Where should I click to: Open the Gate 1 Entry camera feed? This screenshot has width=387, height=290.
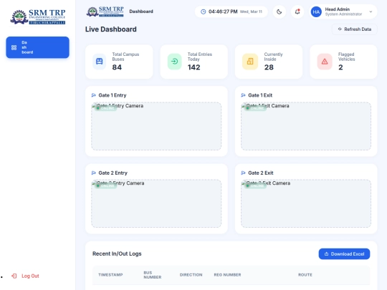click(x=156, y=126)
